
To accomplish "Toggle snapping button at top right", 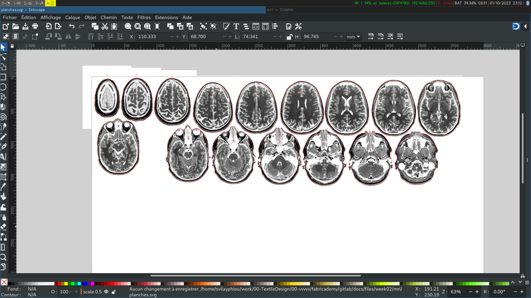I will tap(516, 27).
